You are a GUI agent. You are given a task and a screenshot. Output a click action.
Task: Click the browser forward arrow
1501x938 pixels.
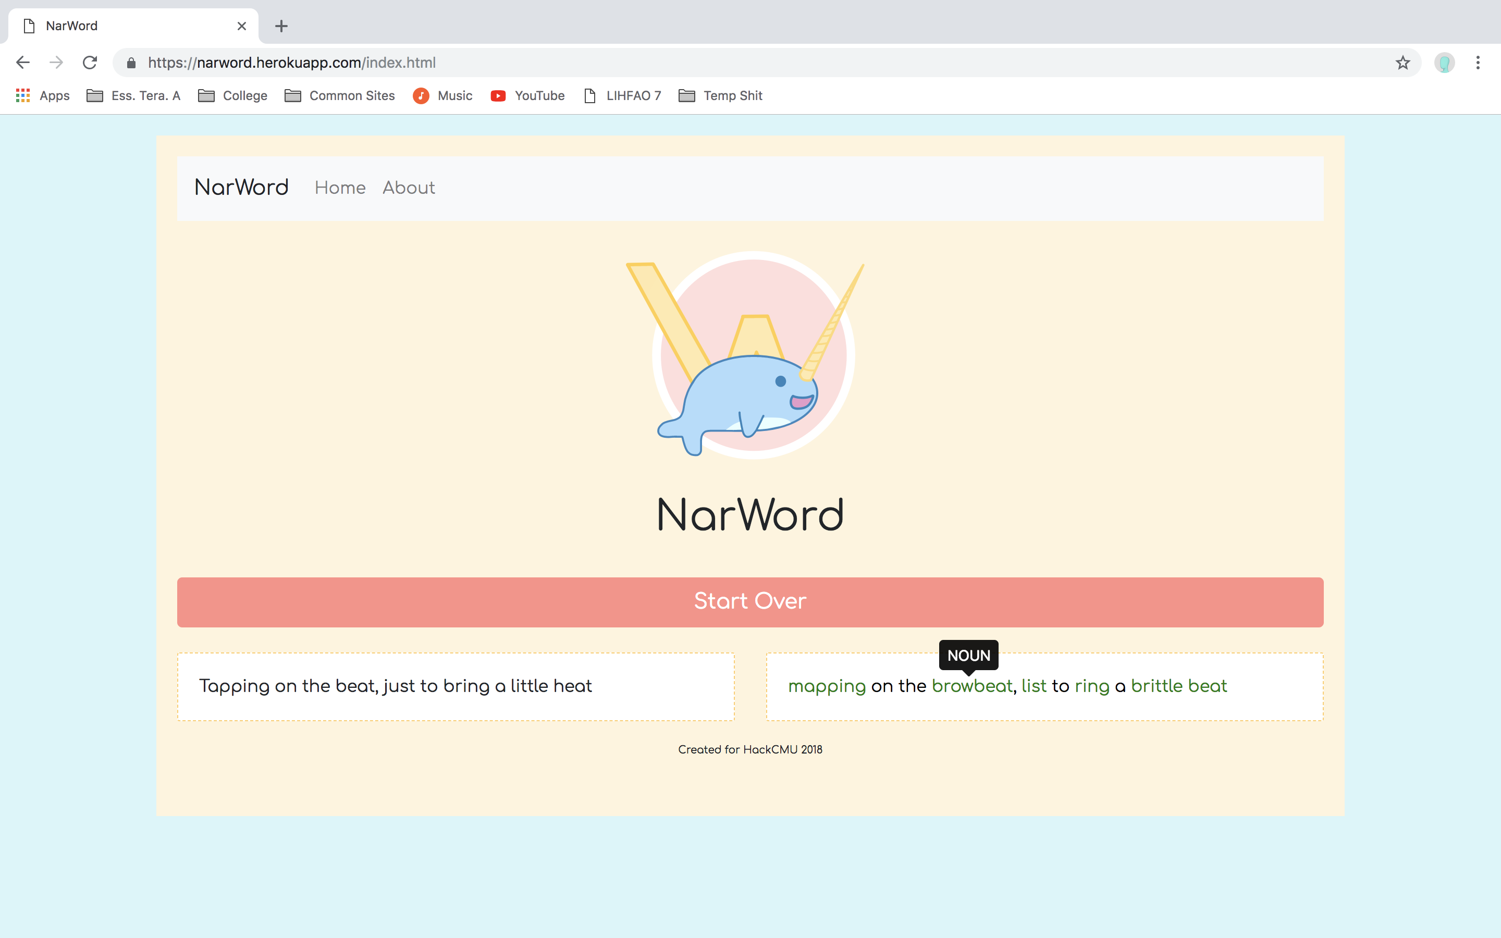pos(56,63)
